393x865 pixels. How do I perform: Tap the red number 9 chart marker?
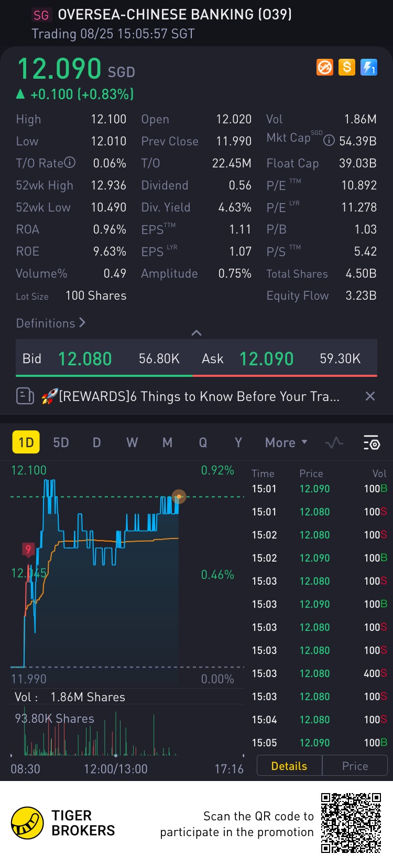coord(28,550)
